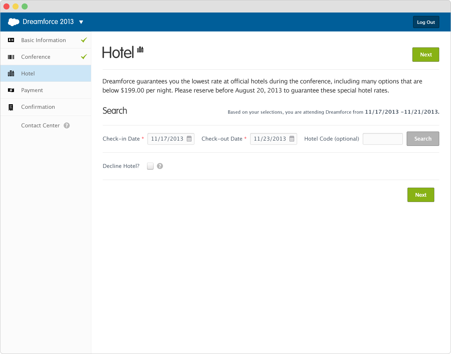Viewport: 451px width, 354px height.
Task: Click the top Next button
Action: coord(426,55)
